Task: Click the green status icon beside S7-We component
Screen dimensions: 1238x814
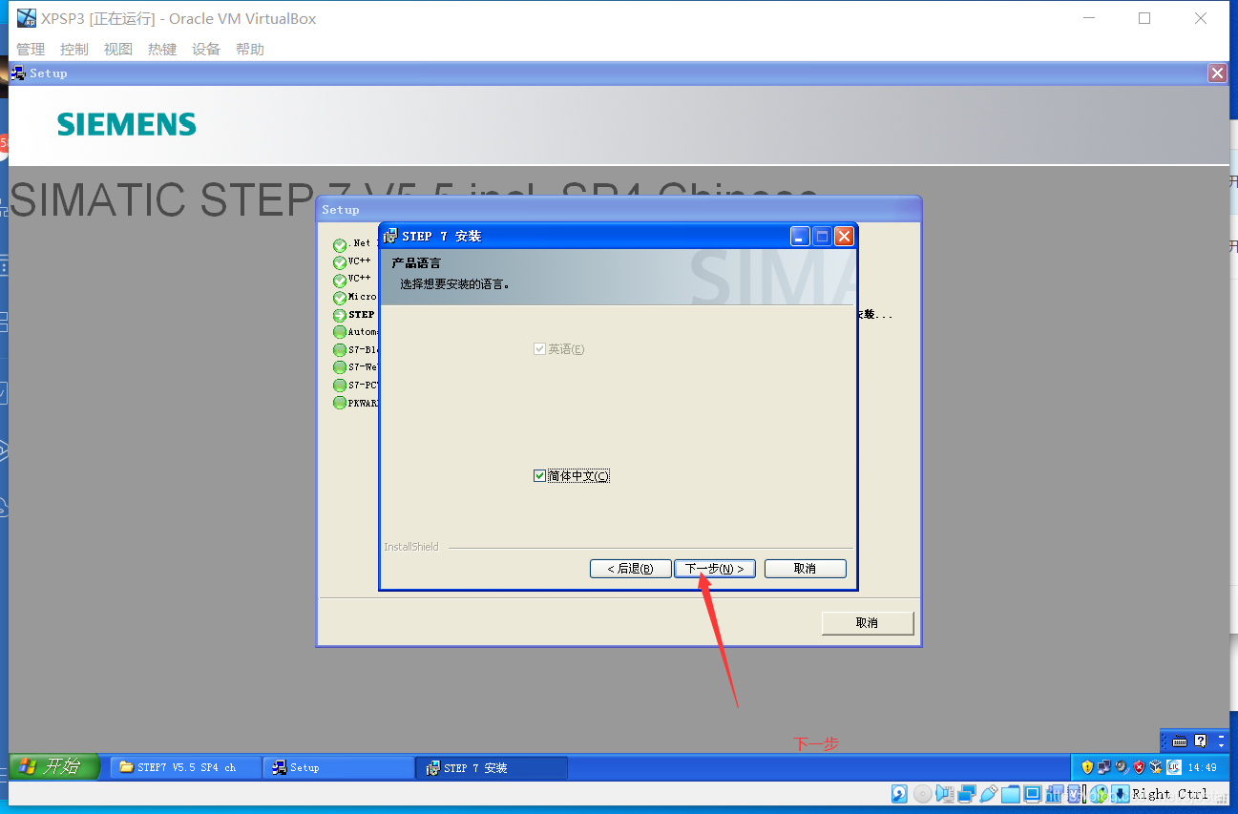Action: pos(340,367)
